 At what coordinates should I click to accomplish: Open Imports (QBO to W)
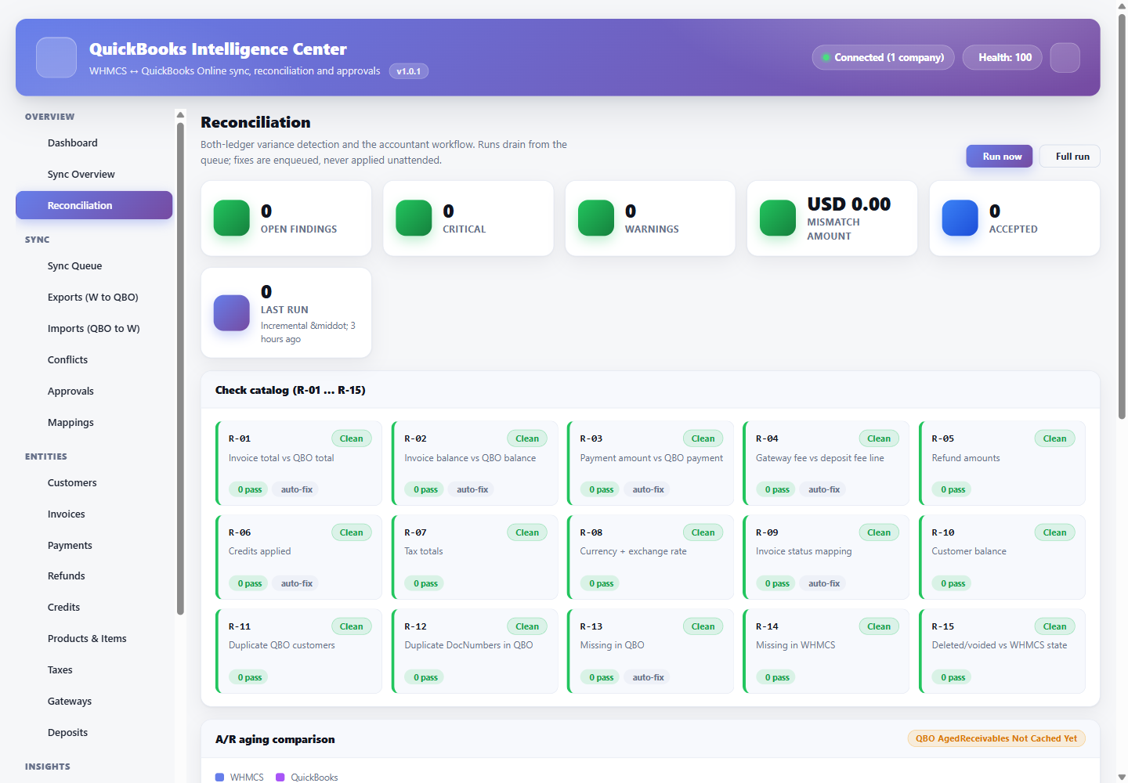pyautogui.click(x=94, y=328)
